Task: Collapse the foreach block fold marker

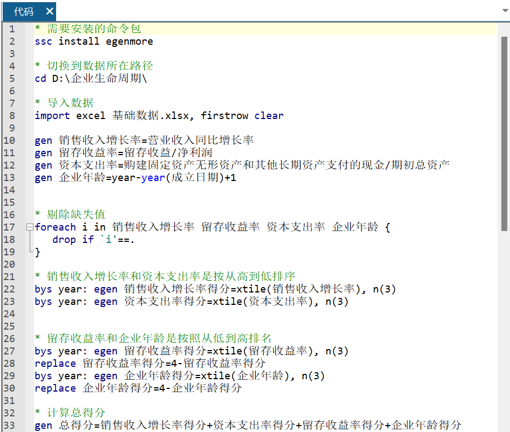Action: pyautogui.click(x=30, y=227)
